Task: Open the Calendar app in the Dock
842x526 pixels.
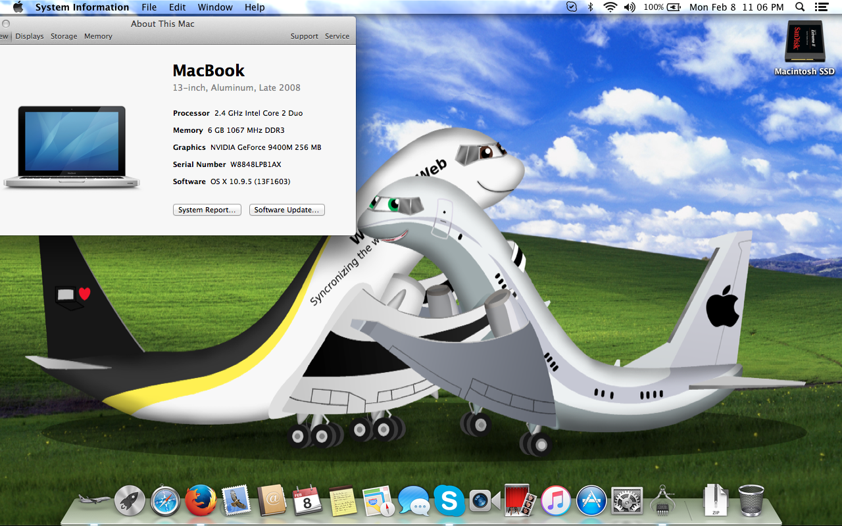Action: tap(307, 501)
